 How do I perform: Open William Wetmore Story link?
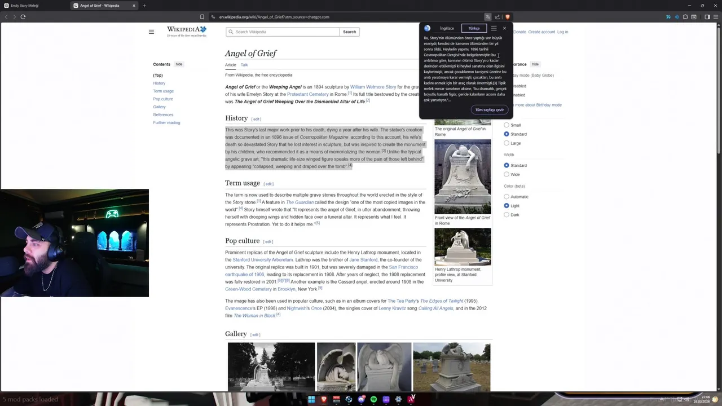[x=373, y=87]
